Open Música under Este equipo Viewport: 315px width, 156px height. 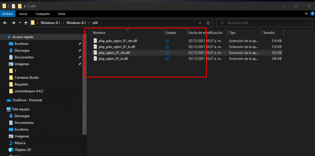click(20, 143)
